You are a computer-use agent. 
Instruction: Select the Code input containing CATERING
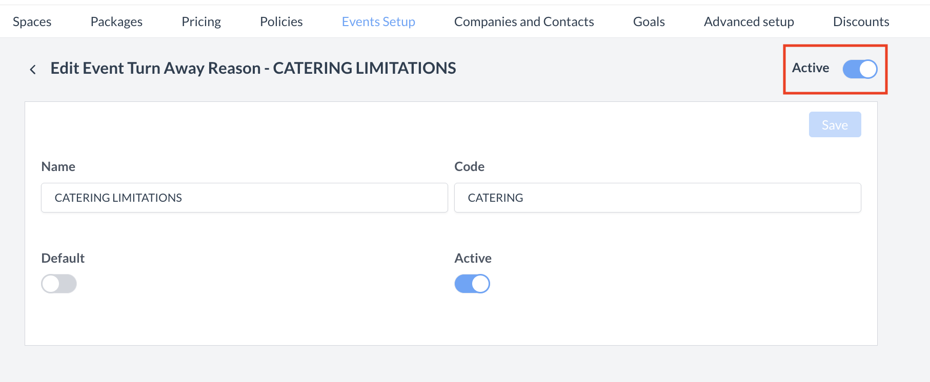pyautogui.click(x=657, y=198)
